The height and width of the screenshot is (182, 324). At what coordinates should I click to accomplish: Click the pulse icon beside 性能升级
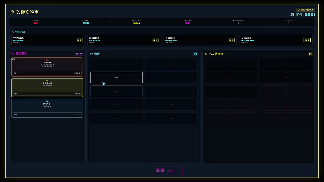coord(13,32)
